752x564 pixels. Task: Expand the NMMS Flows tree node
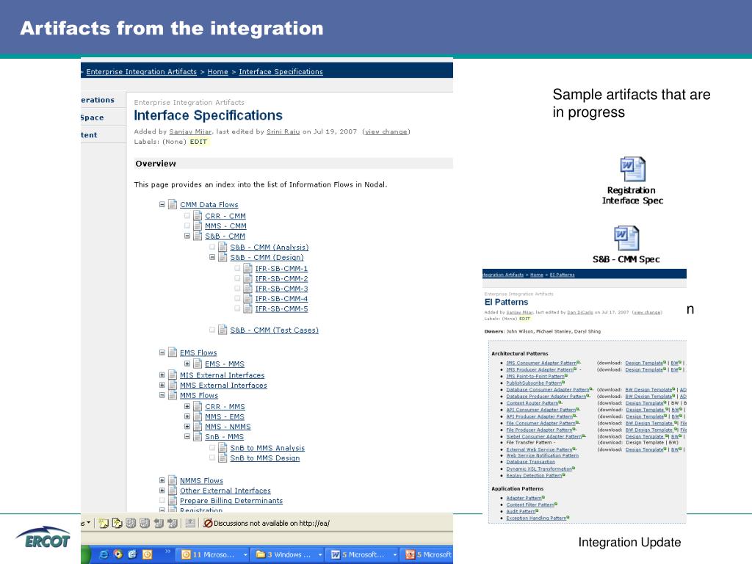click(162, 480)
